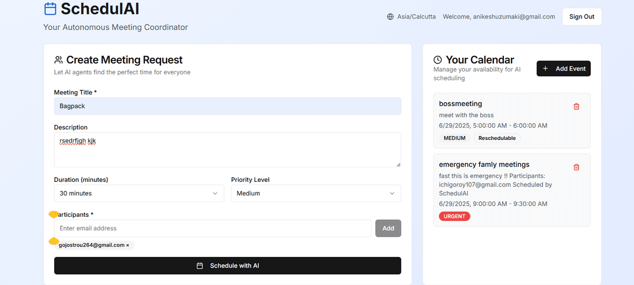
Task: Click the plus icon in Add Event
Action: 545,69
